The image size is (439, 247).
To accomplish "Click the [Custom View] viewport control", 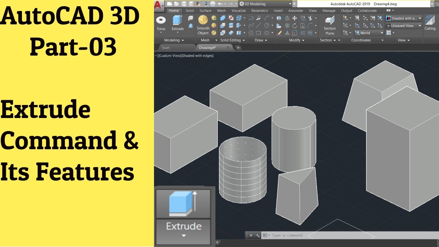I will (170, 56).
